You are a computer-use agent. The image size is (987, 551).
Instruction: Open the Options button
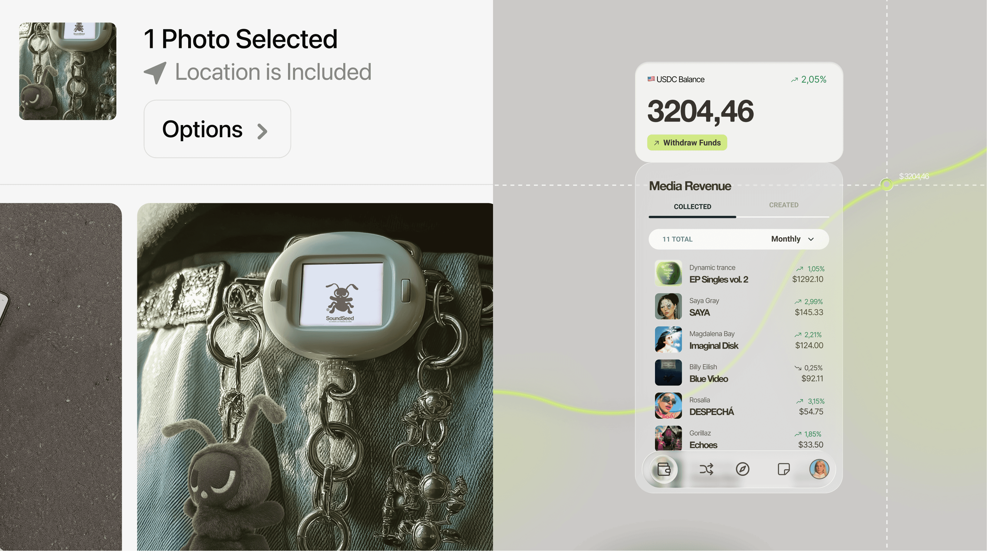[x=217, y=129]
